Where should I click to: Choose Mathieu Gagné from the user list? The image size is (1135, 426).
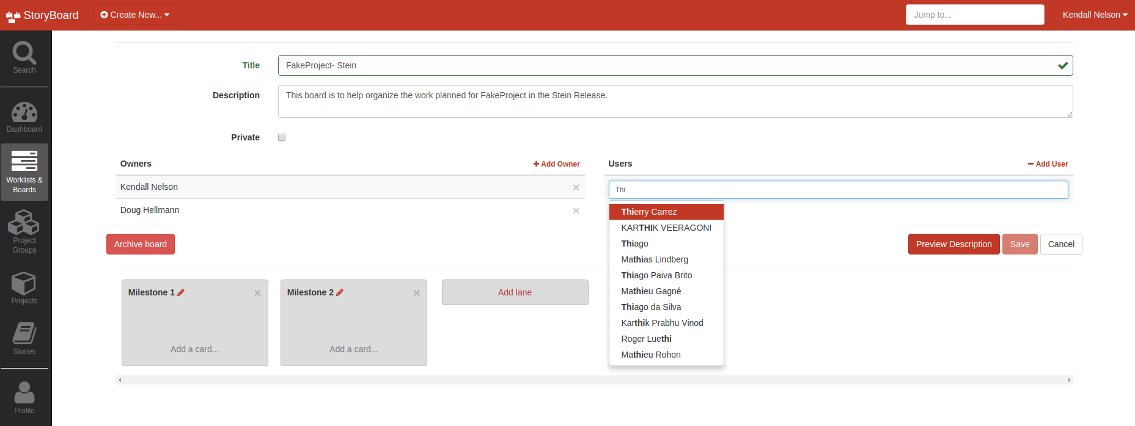coord(651,291)
